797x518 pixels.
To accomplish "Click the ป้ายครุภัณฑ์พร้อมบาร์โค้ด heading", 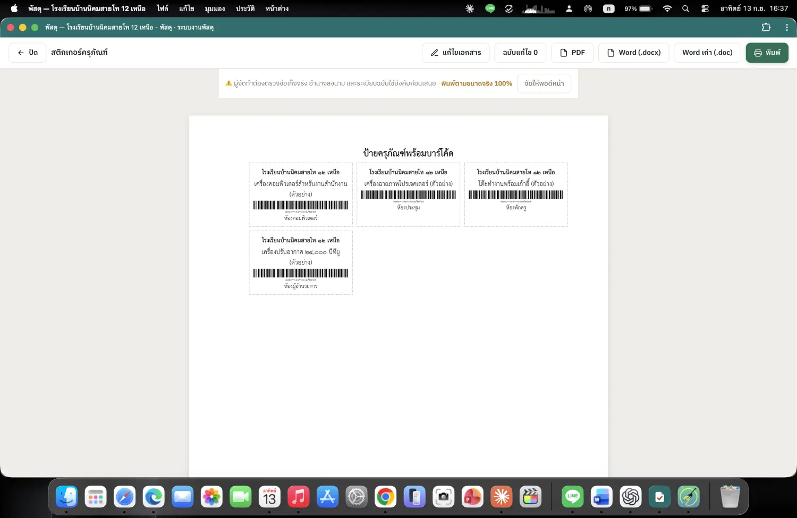I will point(408,153).
